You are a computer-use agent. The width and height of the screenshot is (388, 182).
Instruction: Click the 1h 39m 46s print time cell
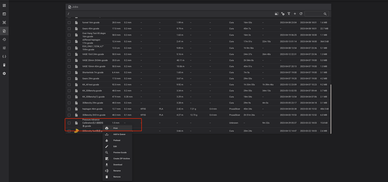pyautogui.click(x=268, y=85)
